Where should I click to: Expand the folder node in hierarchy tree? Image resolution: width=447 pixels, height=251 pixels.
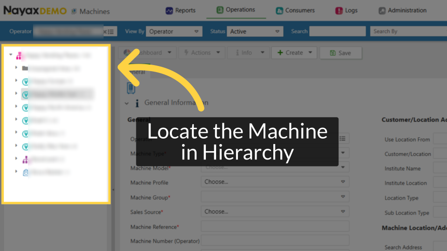pyautogui.click(x=16, y=68)
